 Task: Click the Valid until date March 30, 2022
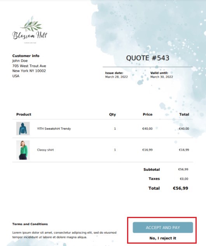click(162, 77)
